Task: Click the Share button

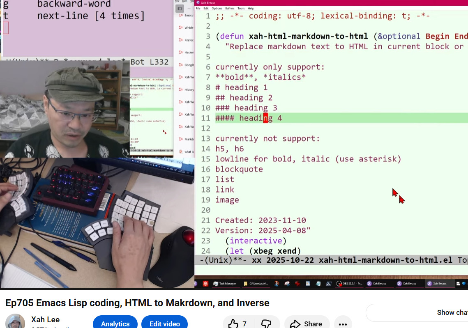Action: (x=307, y=324)
